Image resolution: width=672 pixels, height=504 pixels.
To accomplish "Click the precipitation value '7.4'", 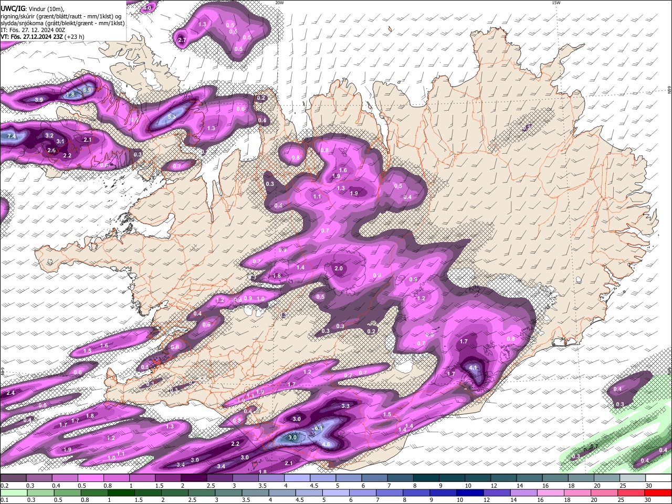I will [12, 136].
